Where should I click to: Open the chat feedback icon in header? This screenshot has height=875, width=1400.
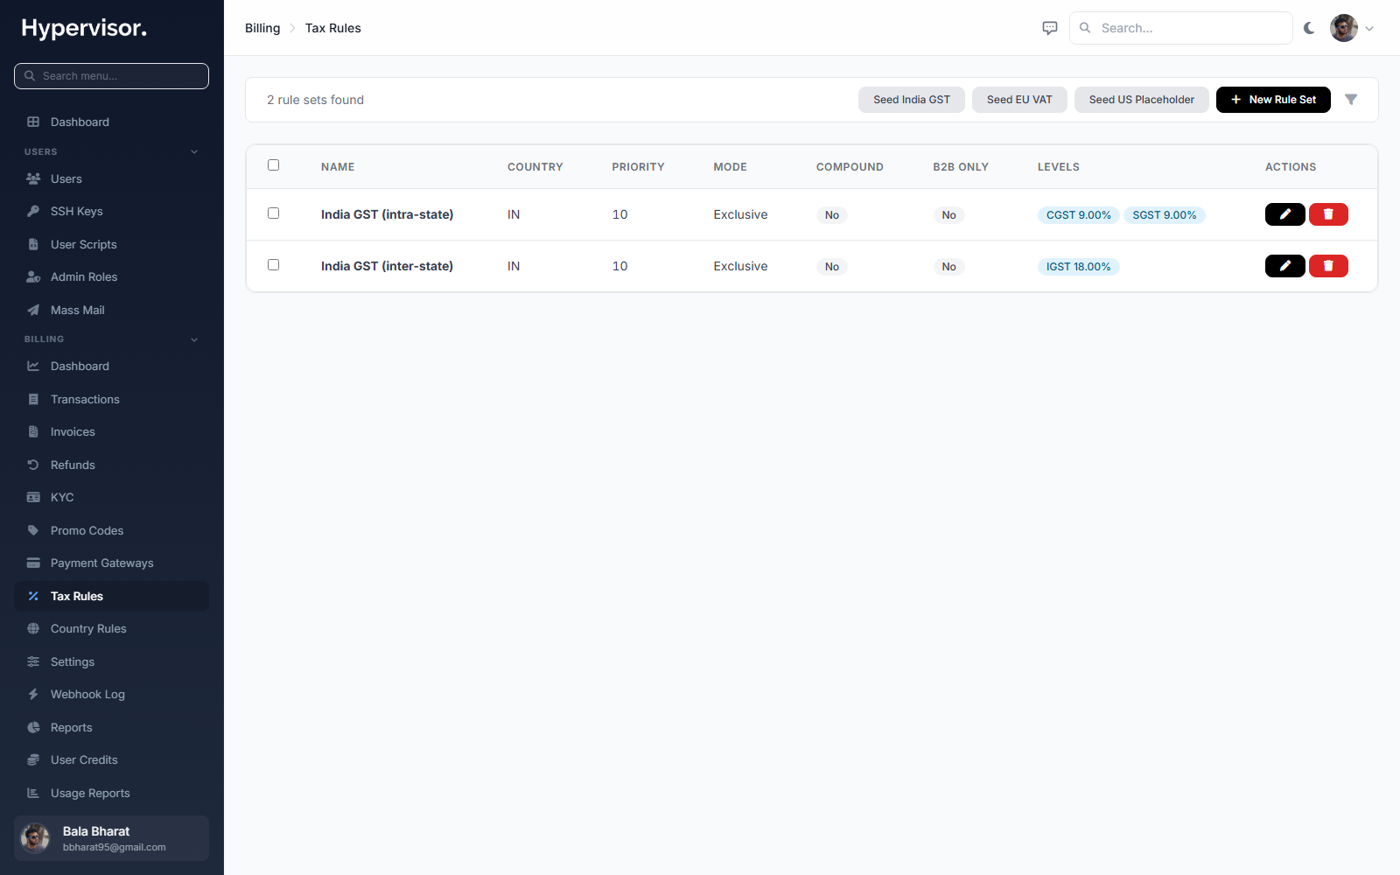point(1050,28)
